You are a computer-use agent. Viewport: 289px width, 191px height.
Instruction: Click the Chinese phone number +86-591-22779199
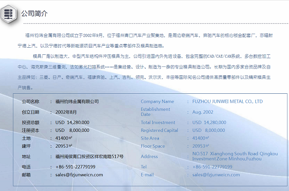coord(75,167)
